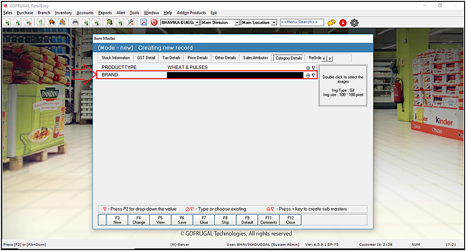
Task: Click the PRODUCTTYPE row label
Action: [119, 67]
